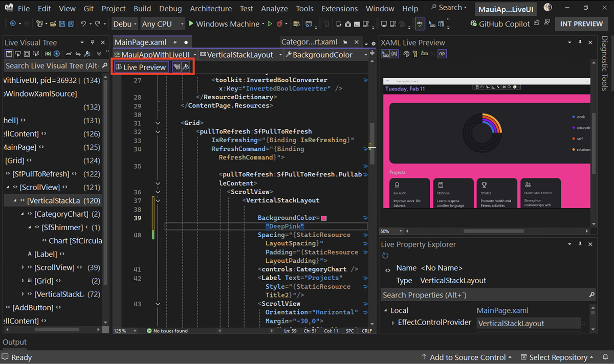Expand the [ScrollView] (39) tree node

pos(23,267)
